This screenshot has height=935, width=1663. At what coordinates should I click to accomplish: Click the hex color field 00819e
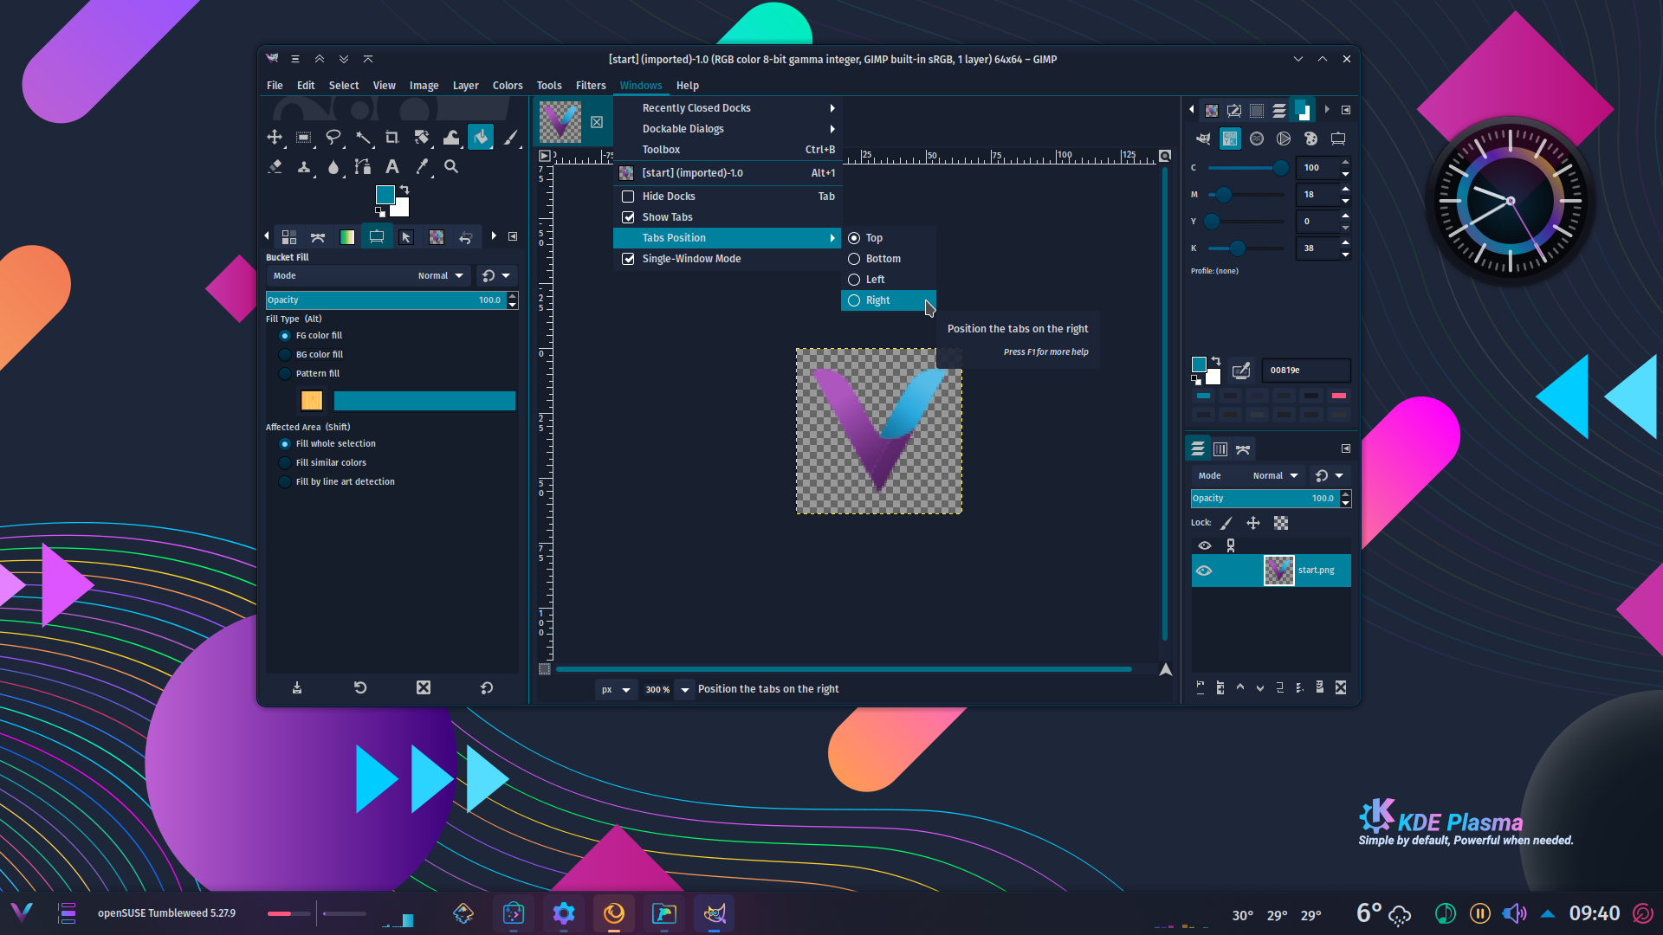click(x=1305, y=371)
